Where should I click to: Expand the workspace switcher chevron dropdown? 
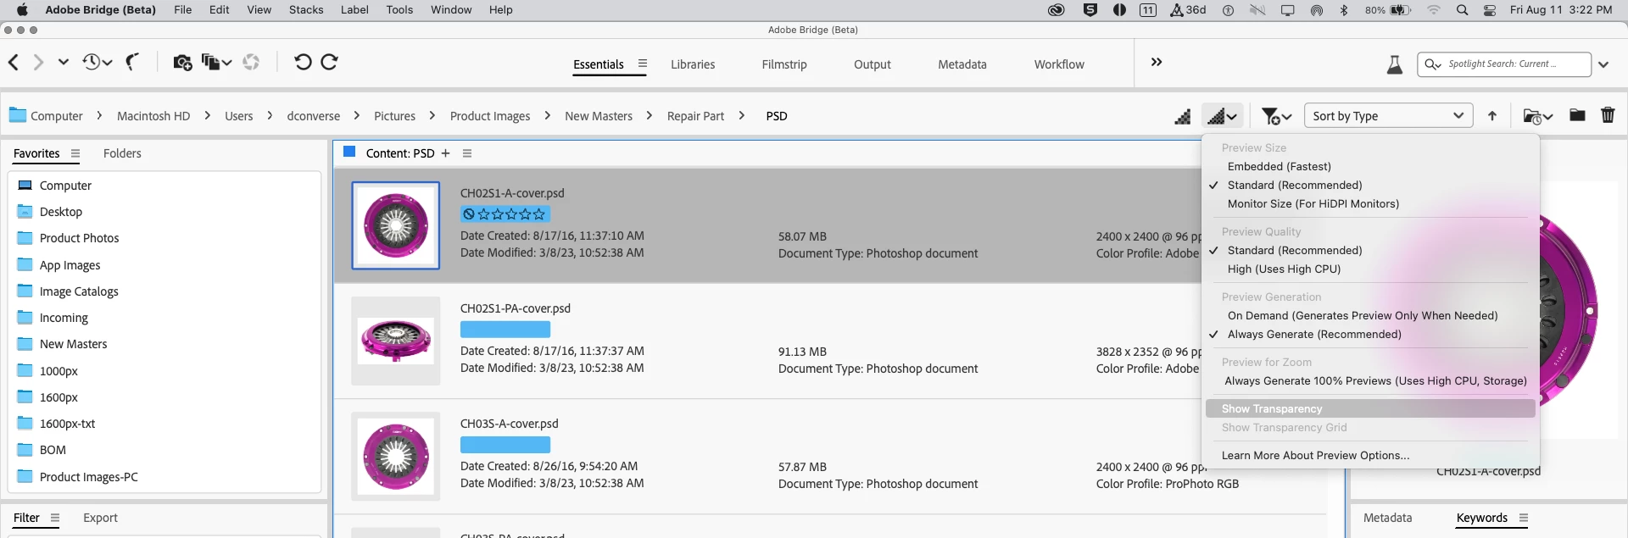click(x=1603, y=64)
